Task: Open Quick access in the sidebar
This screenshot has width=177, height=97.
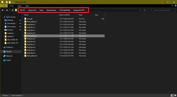Action: [x=11, y=17]
